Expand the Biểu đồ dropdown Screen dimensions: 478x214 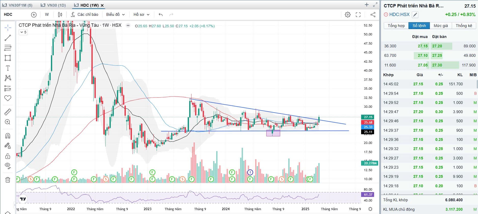coord(115,15)
